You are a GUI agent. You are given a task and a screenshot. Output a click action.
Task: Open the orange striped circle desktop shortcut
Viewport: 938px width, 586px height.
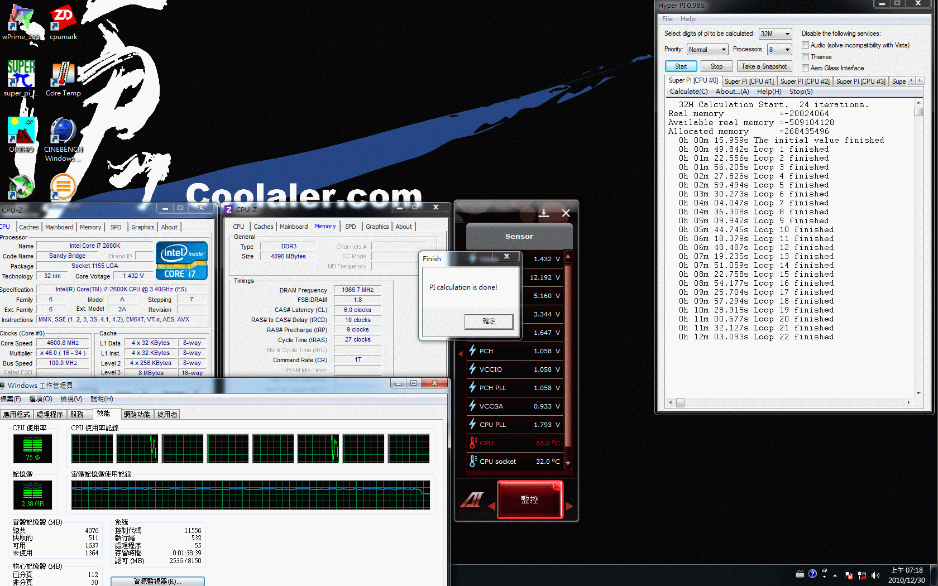tap(63, 186)
